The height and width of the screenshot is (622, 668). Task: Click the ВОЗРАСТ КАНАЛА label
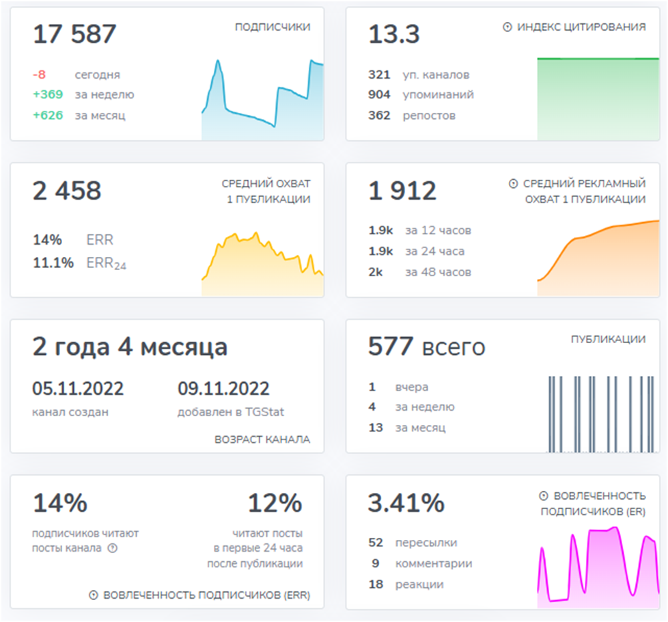pos(262,440)
